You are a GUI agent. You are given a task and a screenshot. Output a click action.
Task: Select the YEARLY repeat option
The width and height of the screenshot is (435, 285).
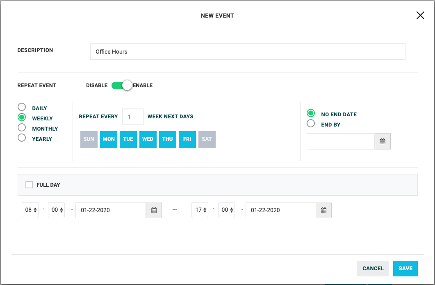coord(22,138)
